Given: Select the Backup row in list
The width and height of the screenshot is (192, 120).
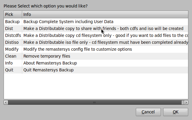Looking at the screenshot, I should coord(12,22).
